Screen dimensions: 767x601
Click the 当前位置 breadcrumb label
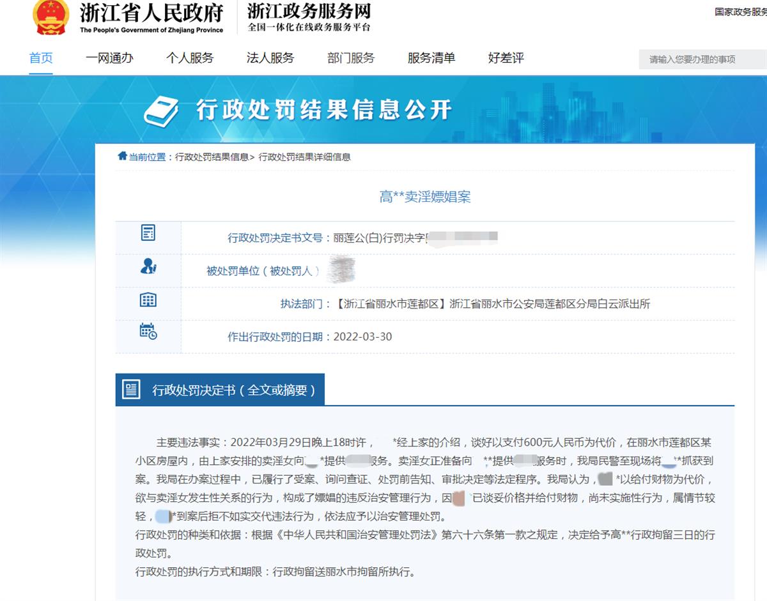147,156
